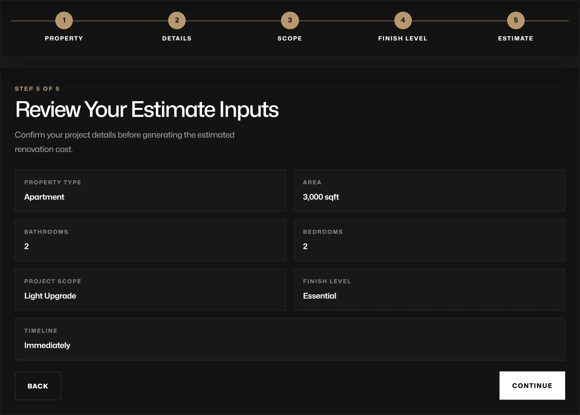Click the ESTIMATE step label
Image resolution: width=580 pixels, height=415 pixels.
point(516,38)
